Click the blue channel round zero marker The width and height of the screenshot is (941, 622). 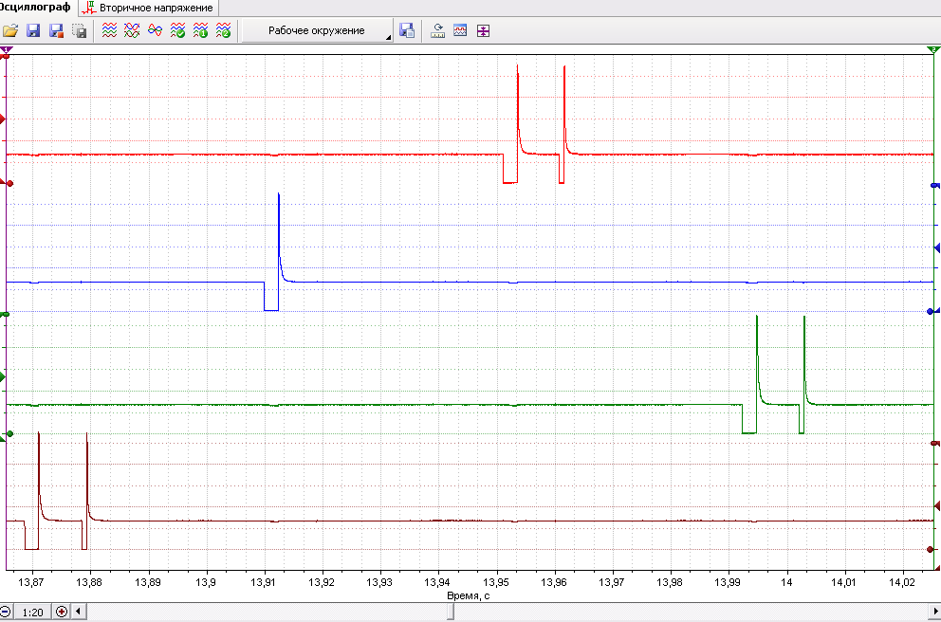point(931,311)
